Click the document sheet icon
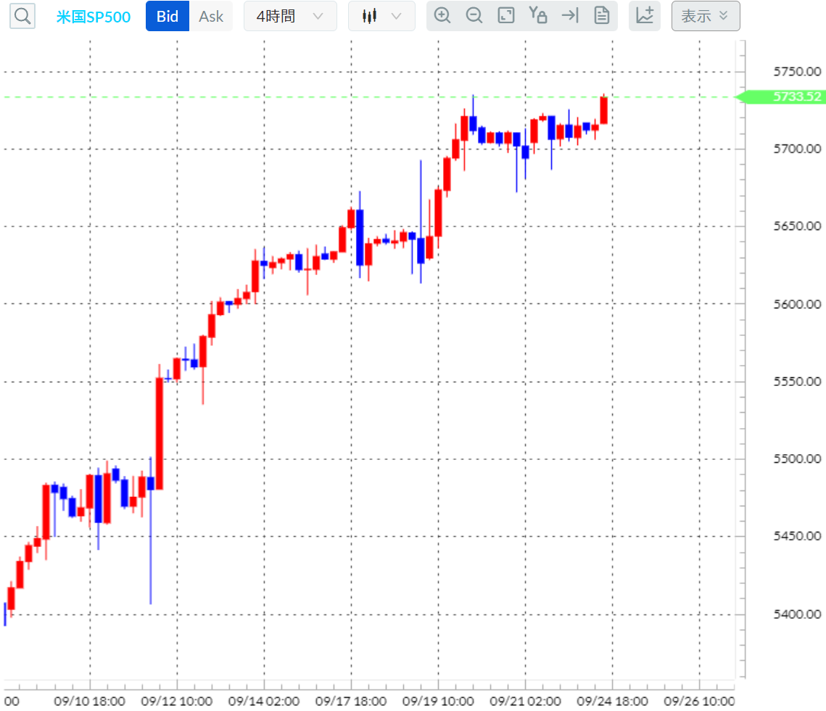 [x=602, y=15]
